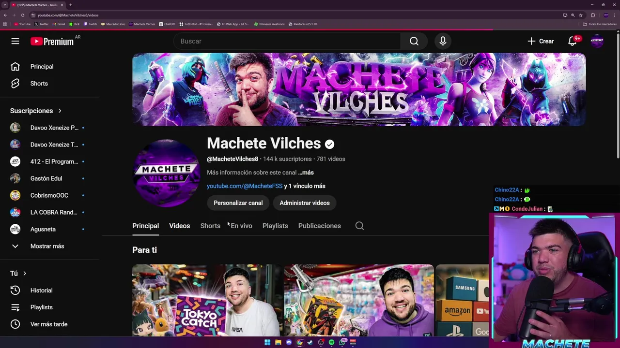Open the Tokyo Catch video thumbnail

click(x=207, y=300)
